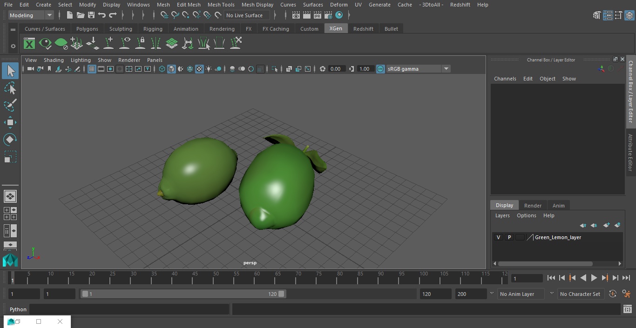The image size is (636, 328).
Task: Switch to the Render layer tab
Action: tap(533, 206)
